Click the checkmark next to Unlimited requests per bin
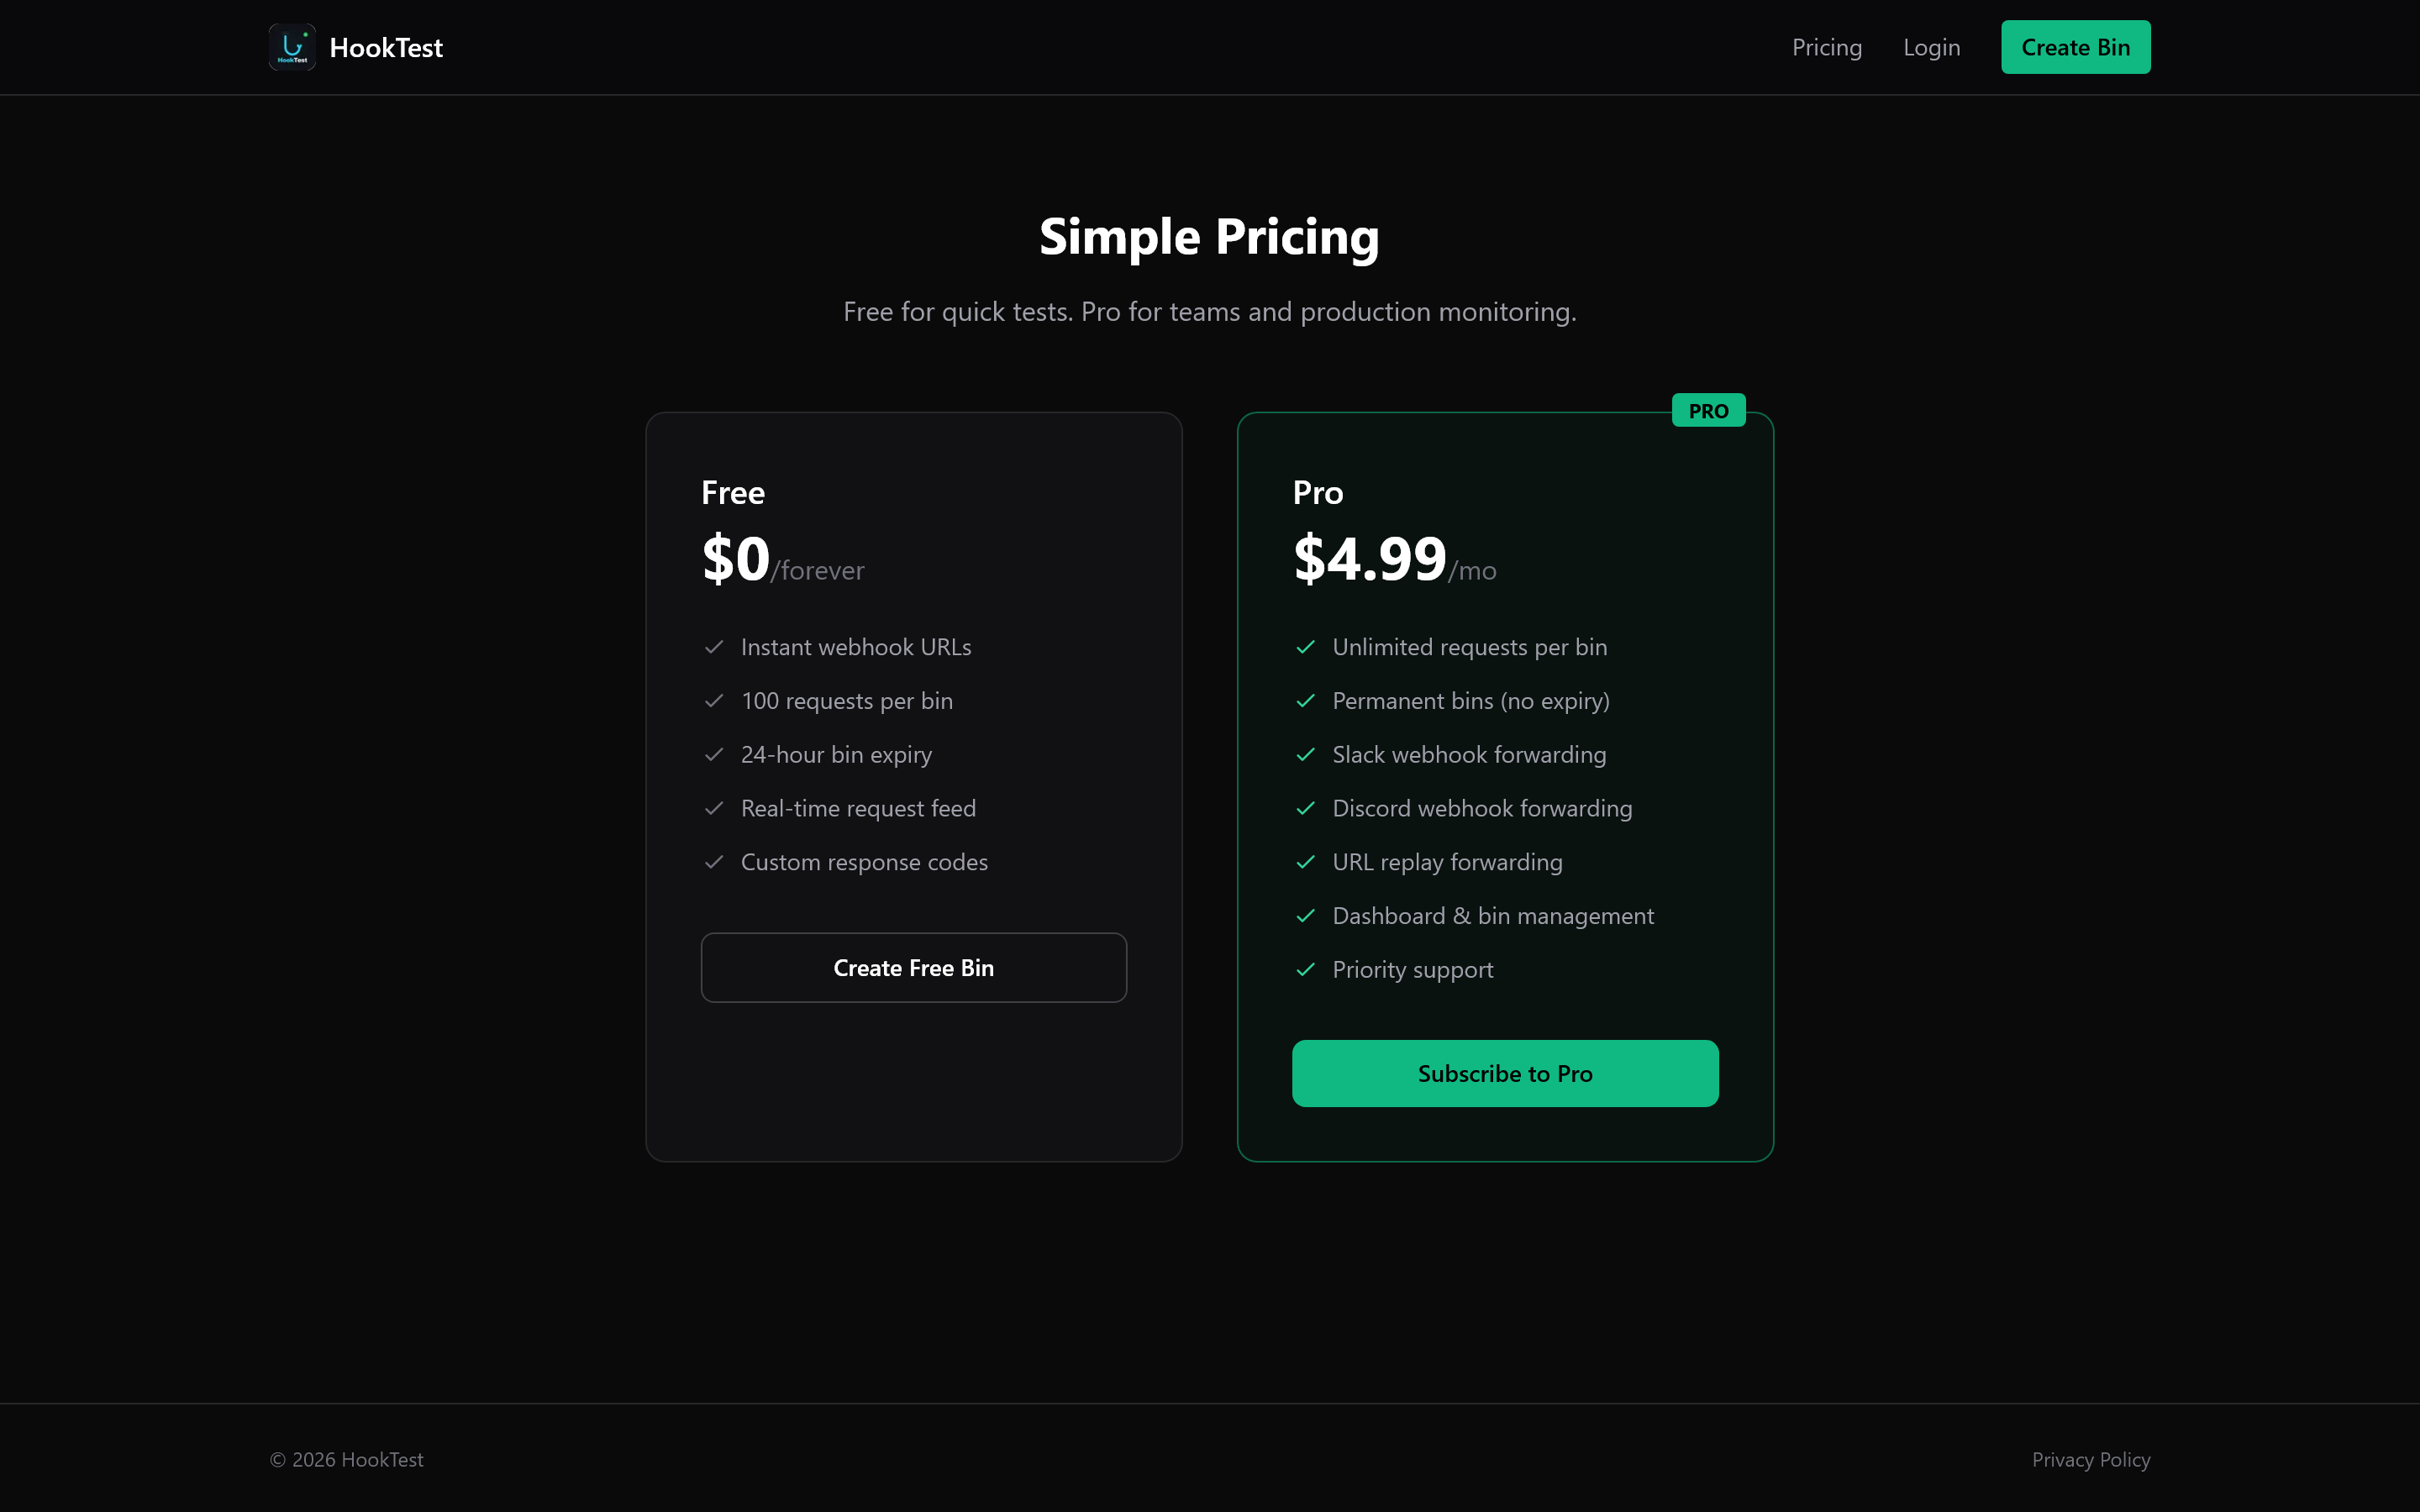The height and width of the screenshot is (1512, 2420). coord(1306,648)
